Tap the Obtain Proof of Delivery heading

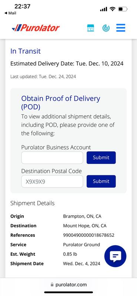point(61,103)
